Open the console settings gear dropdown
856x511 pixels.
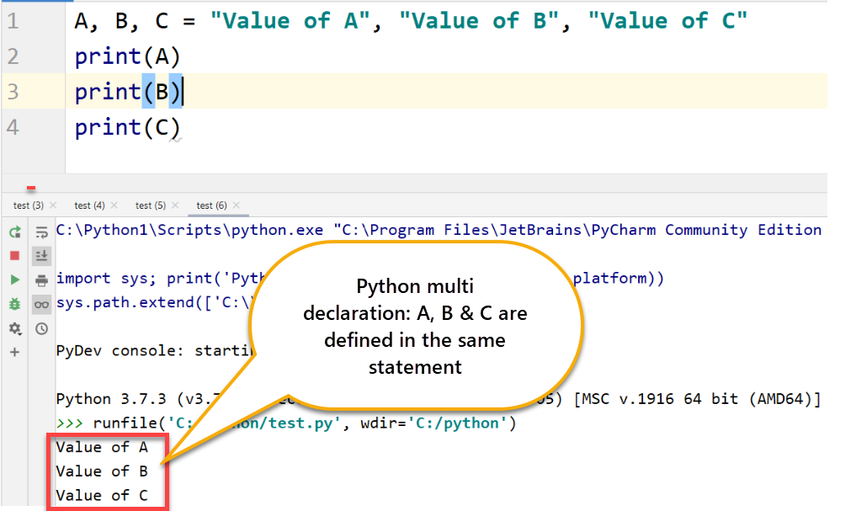point(15,328)
